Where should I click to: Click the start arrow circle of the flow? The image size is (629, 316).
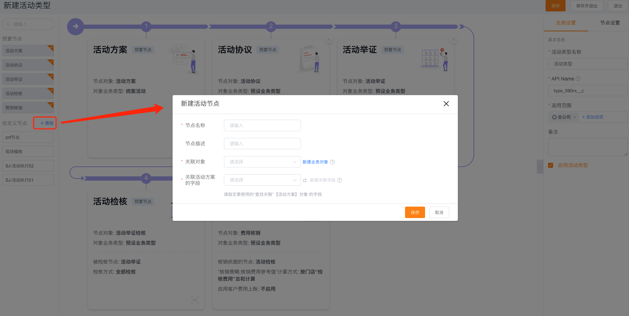(x=76, y=26)
